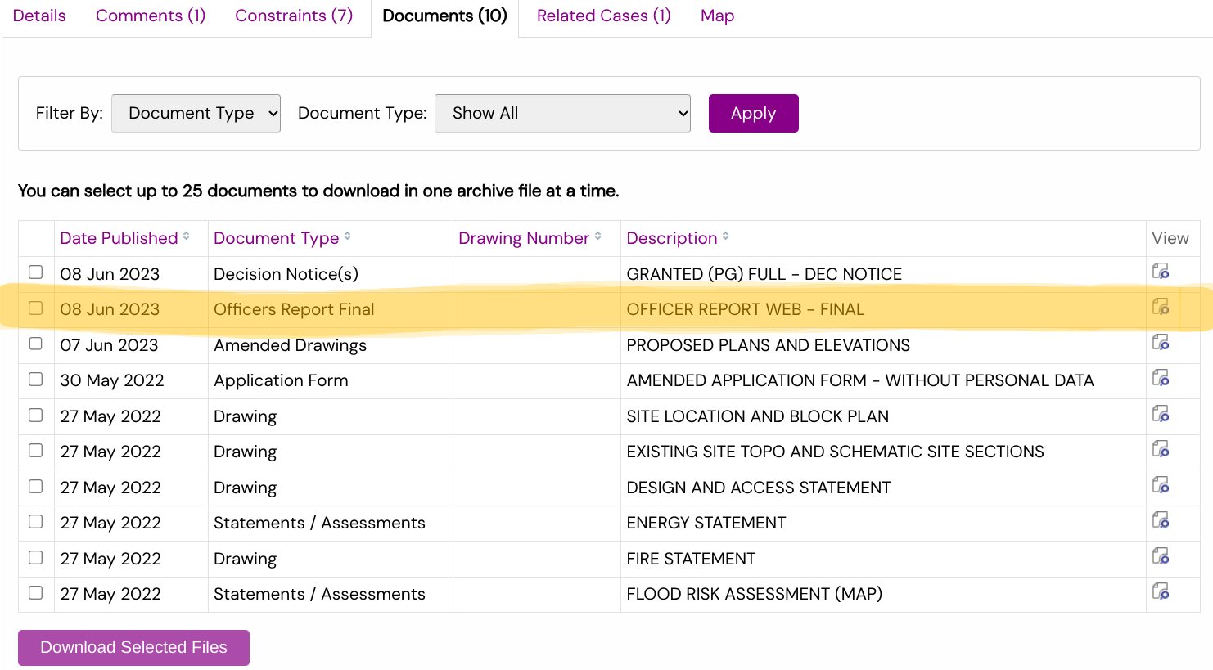Viewport: 1213px width, 670px height.
Task: Click the Apply filter button
Action: [753, 113]
